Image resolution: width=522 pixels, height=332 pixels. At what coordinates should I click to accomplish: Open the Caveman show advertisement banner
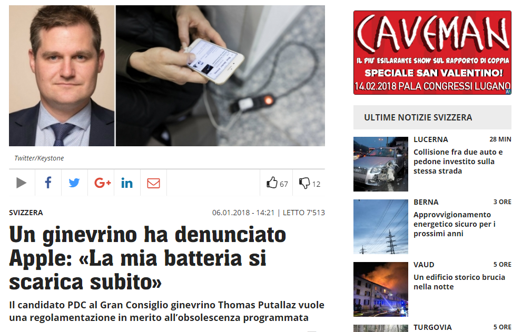(x=432, y=53)
